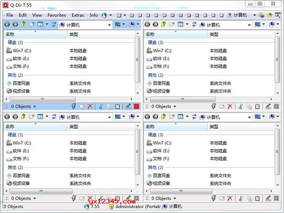
Task: Click paste clipboard icon in top-left pane
Action: pos(117,106)
